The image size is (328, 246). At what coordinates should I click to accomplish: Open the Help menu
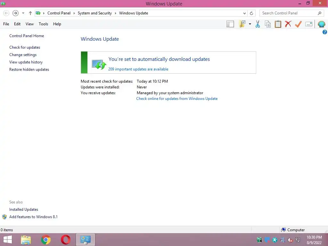pos(57,24)
